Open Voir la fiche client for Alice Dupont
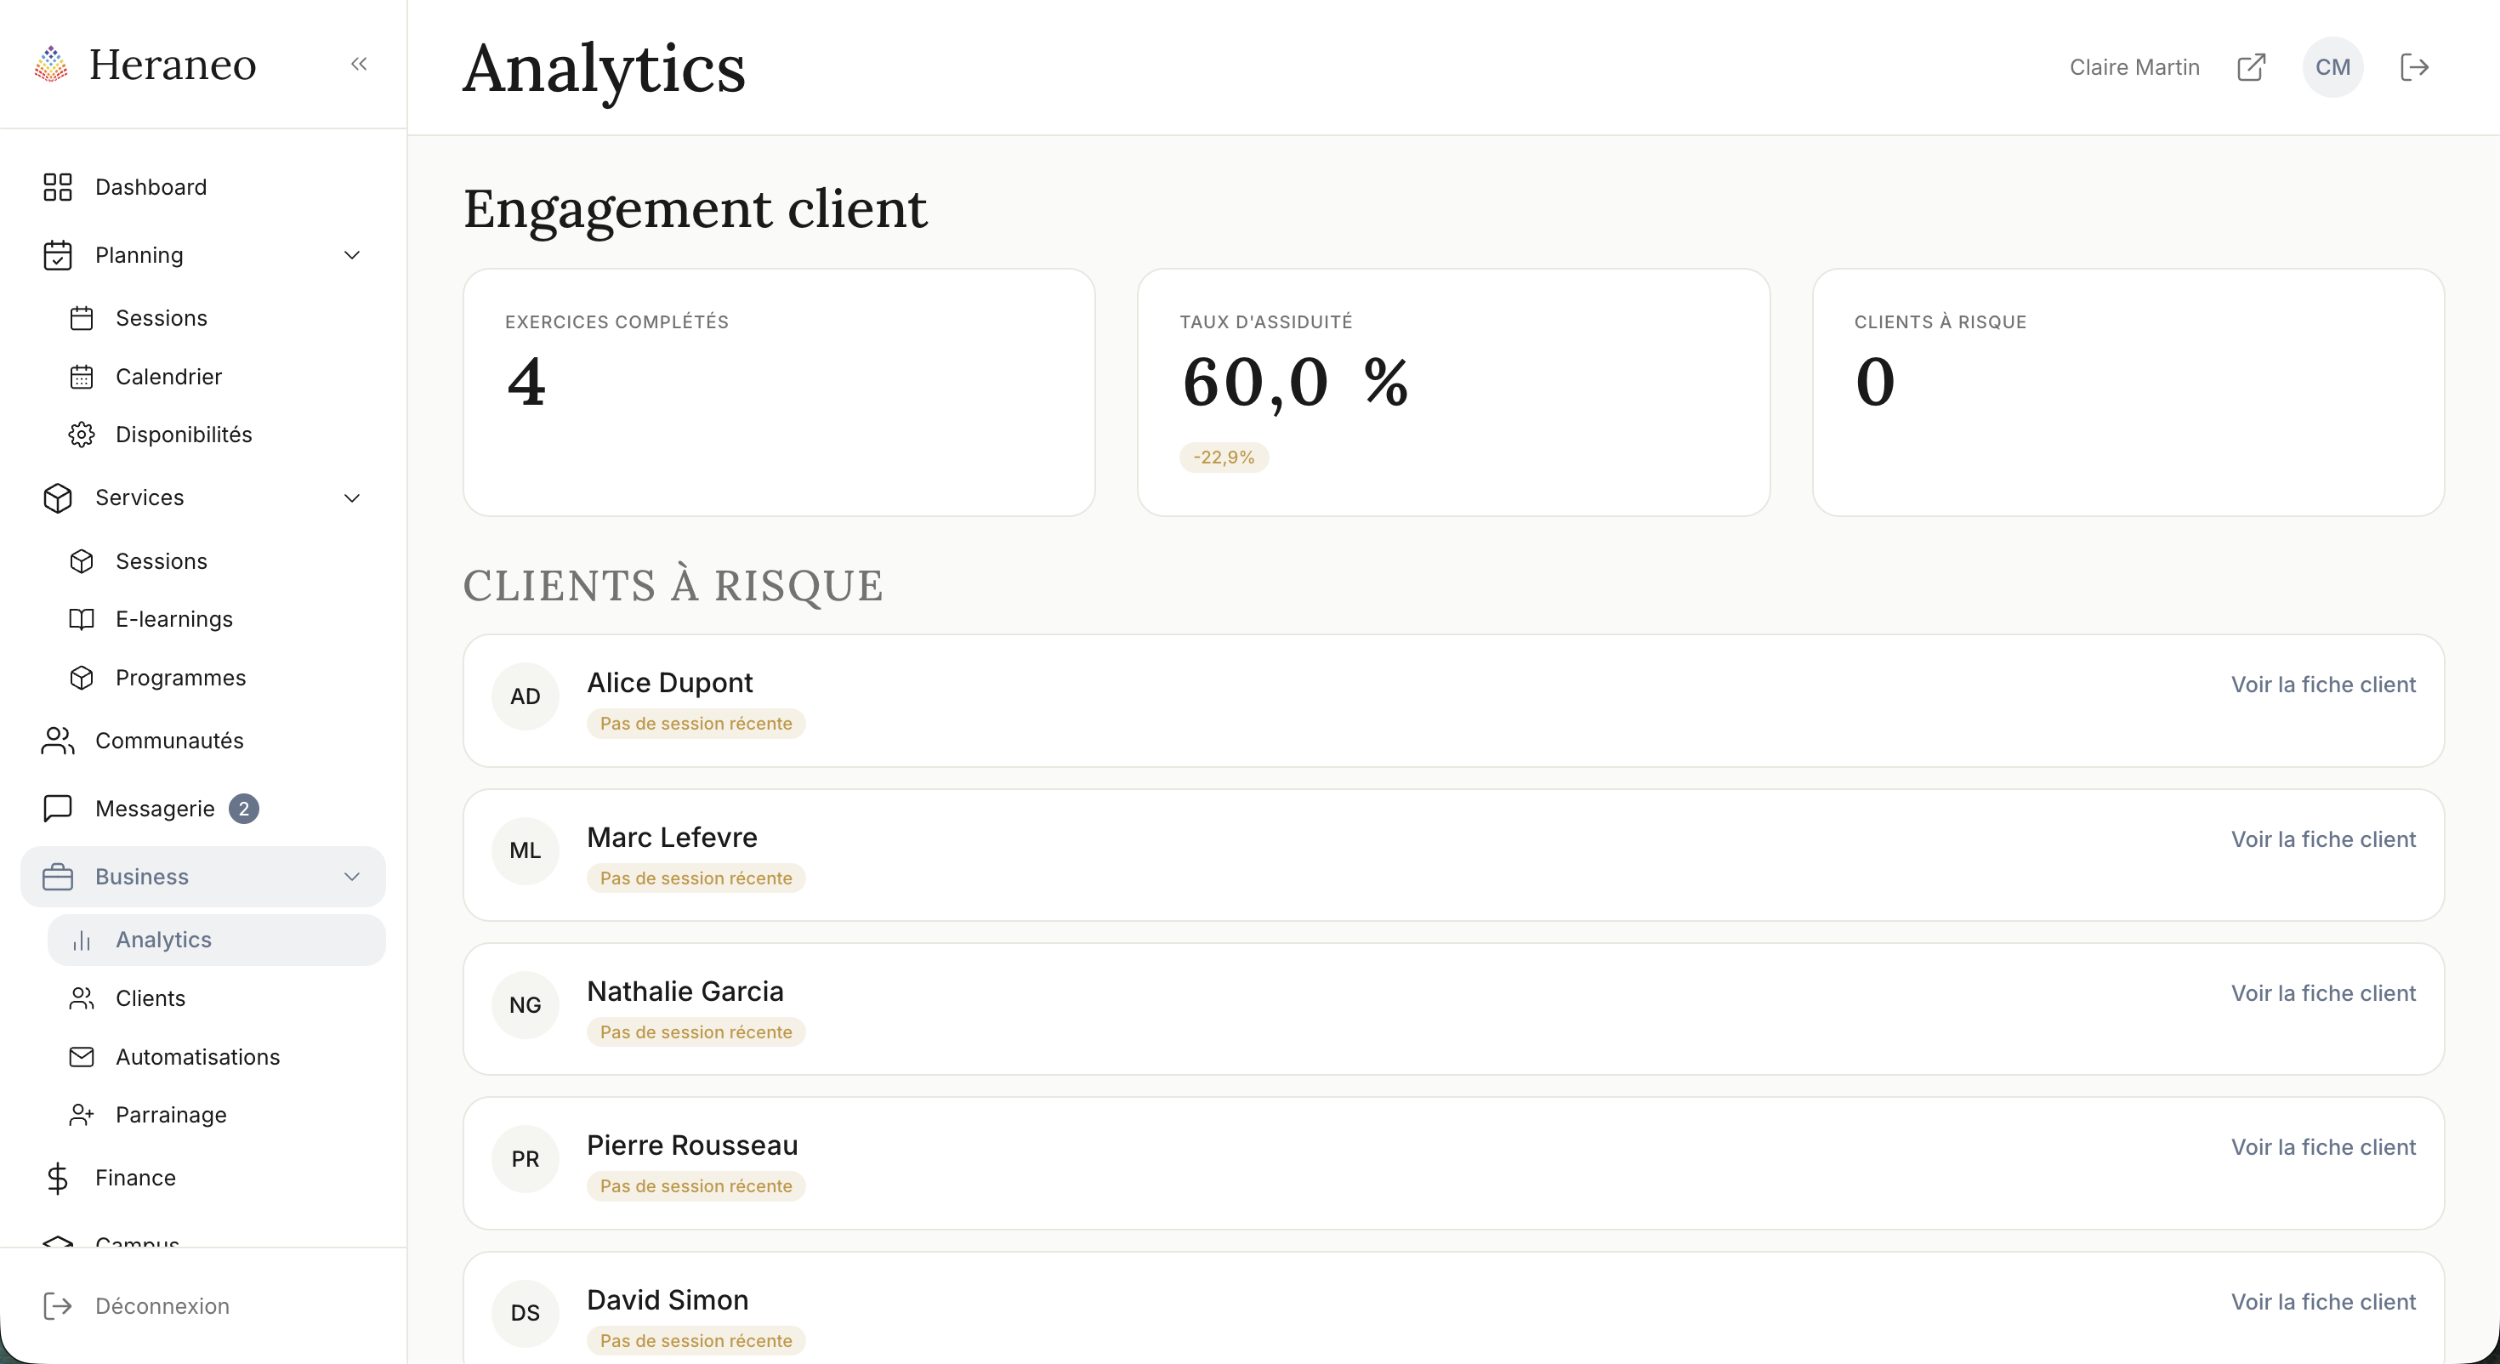 click(2323, 684)
